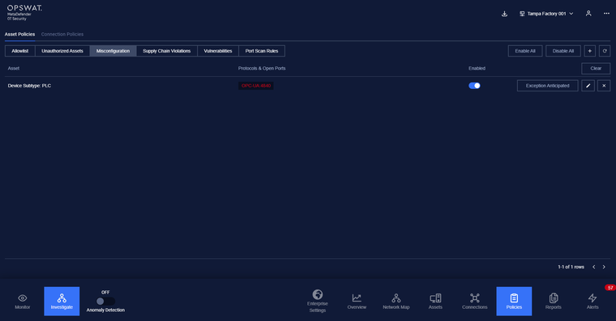Click the Asset column header
Viewport: 616px width, 321px height.
[13, 68]
